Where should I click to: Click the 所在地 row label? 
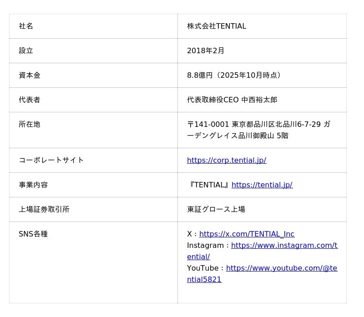tap(30, 125)
